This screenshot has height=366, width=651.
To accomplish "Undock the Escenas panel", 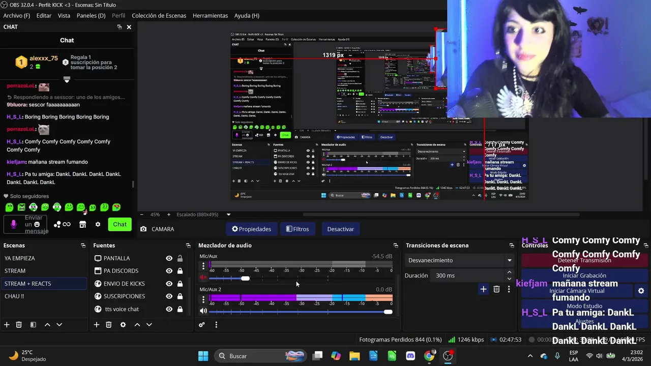I will (83, 246).
